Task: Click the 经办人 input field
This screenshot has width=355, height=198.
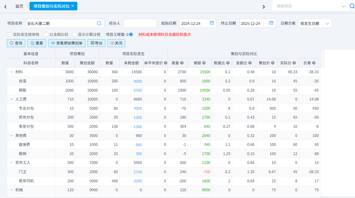Action: tap(140, 23)
